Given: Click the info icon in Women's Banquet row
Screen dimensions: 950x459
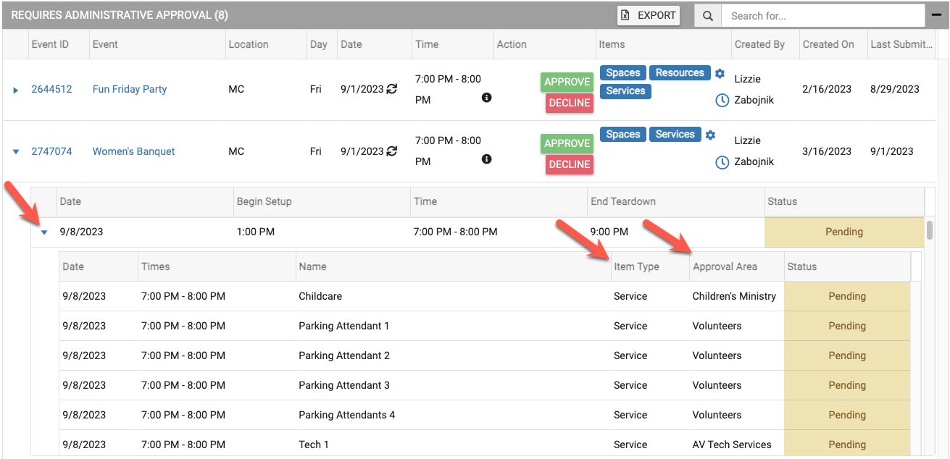Looking at the screenshot, I should (487, 159).
